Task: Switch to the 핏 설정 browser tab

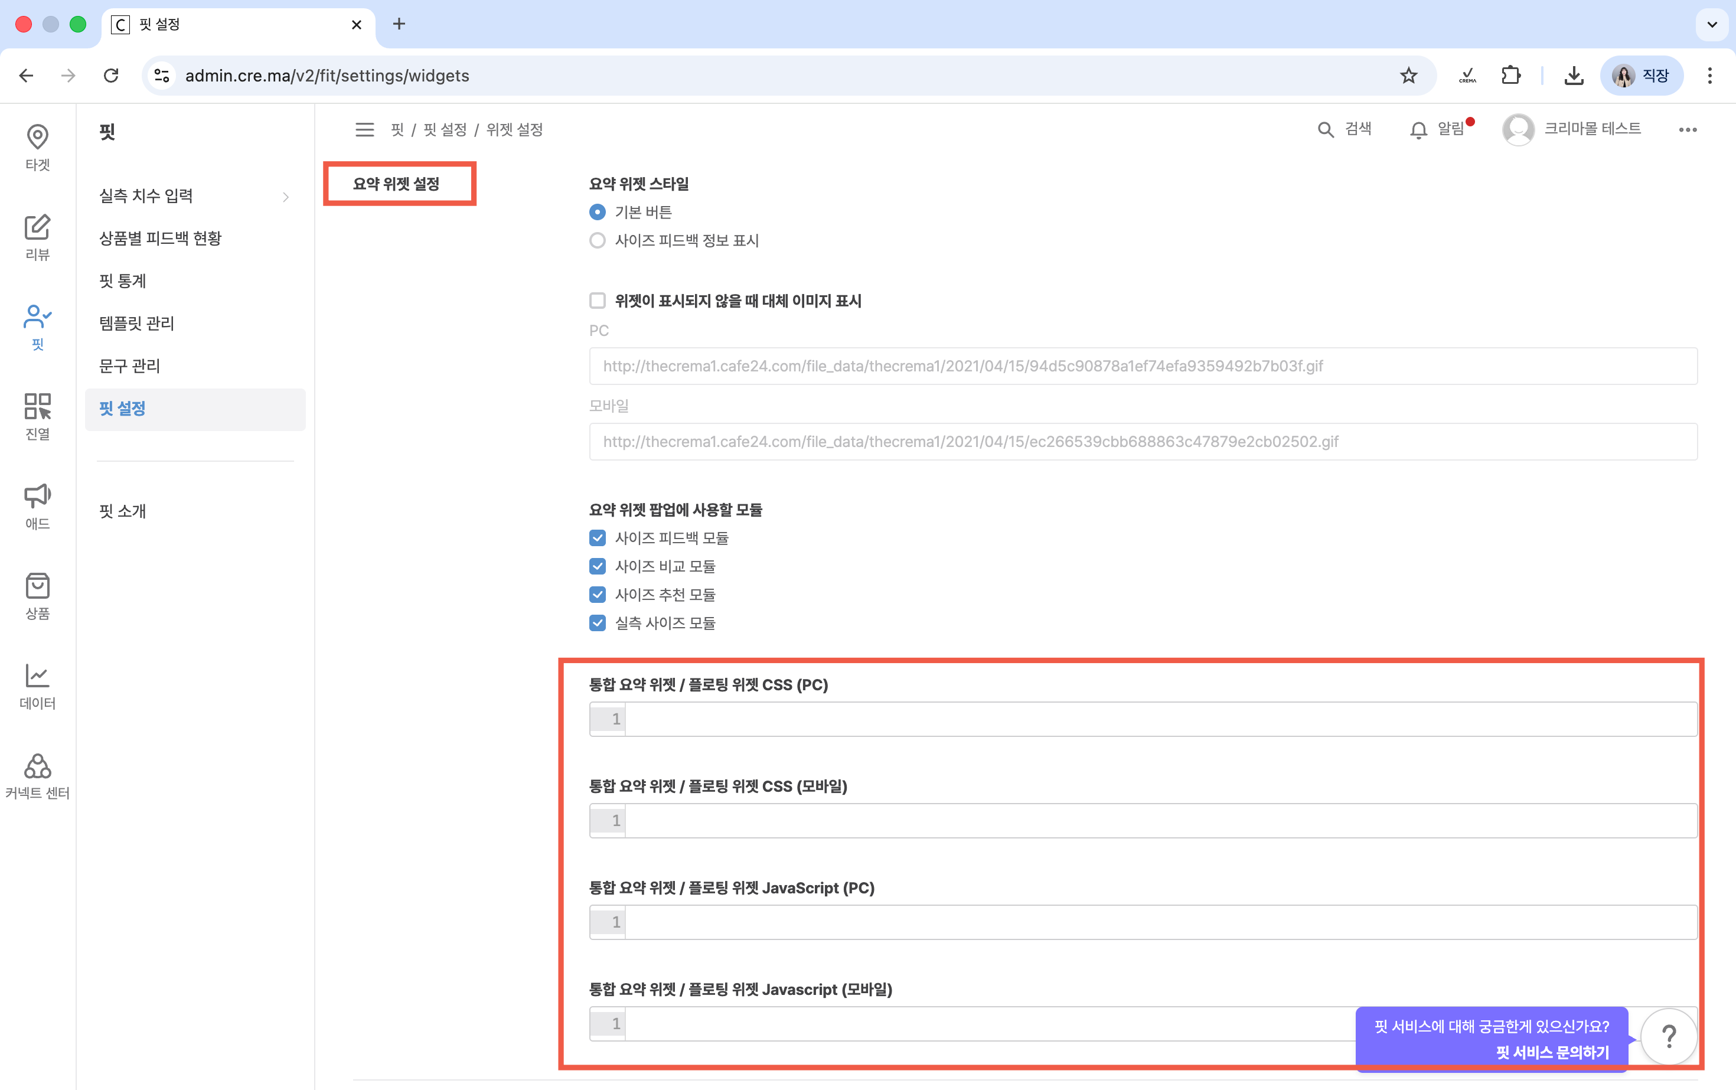Action: pyautogui.click(x=238, y=25)
